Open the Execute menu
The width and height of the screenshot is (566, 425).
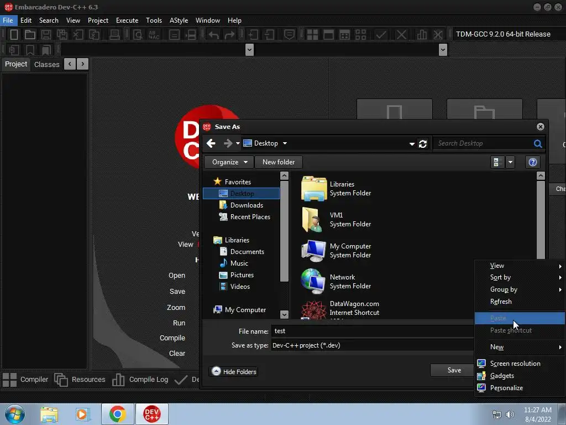127,20
